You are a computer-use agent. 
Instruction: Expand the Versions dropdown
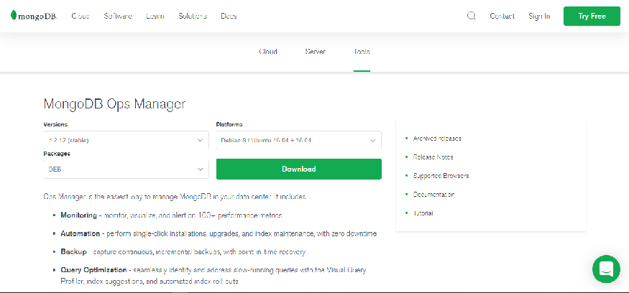pyautogui.click(x=126, y=140)
